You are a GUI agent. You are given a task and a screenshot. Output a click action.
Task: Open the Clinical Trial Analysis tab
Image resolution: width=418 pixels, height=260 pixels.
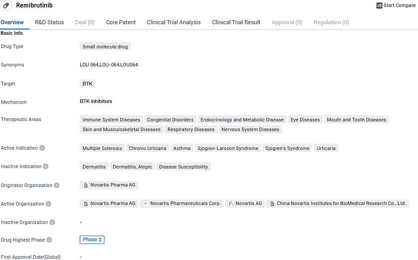(174, 22)
